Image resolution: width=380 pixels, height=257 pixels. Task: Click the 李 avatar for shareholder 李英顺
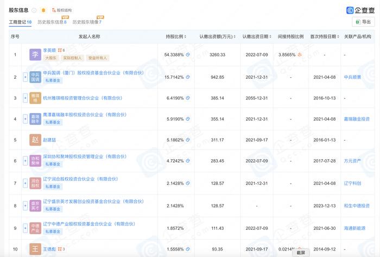pos(35,54)
